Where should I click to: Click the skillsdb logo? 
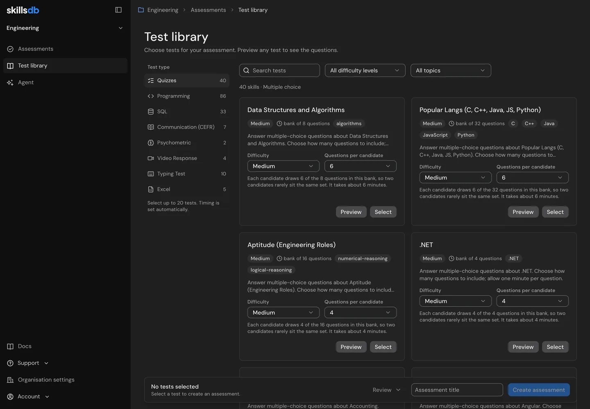[x=23, y=10]
